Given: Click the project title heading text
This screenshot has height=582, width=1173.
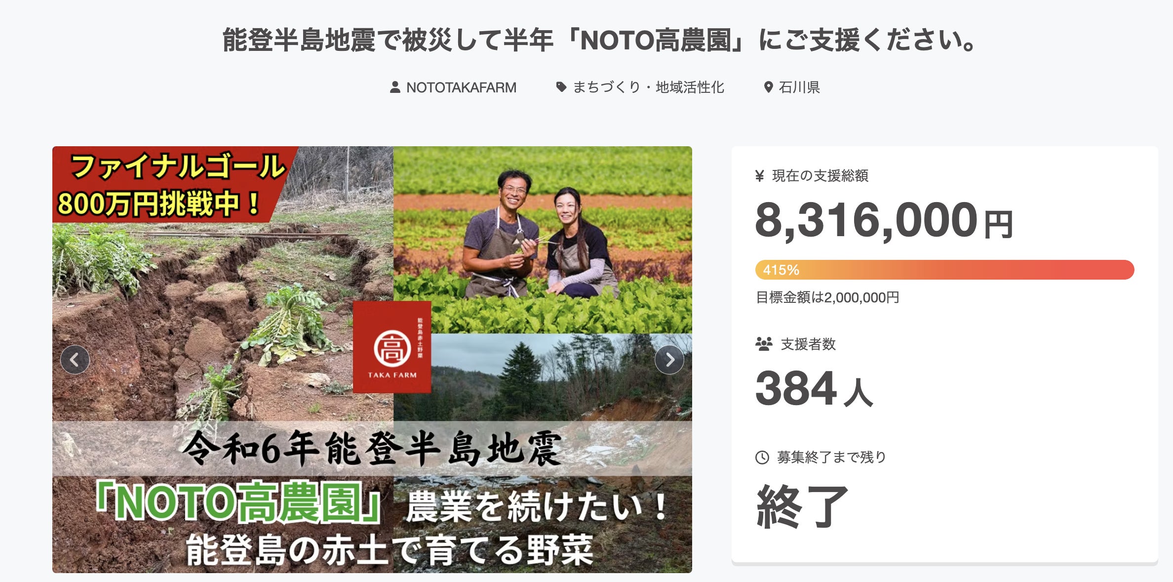Looking at the screenshot, I should pos(599,41).
